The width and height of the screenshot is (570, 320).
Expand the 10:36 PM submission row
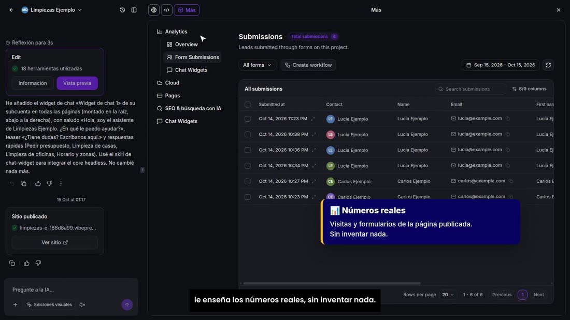tap(314, 150)
